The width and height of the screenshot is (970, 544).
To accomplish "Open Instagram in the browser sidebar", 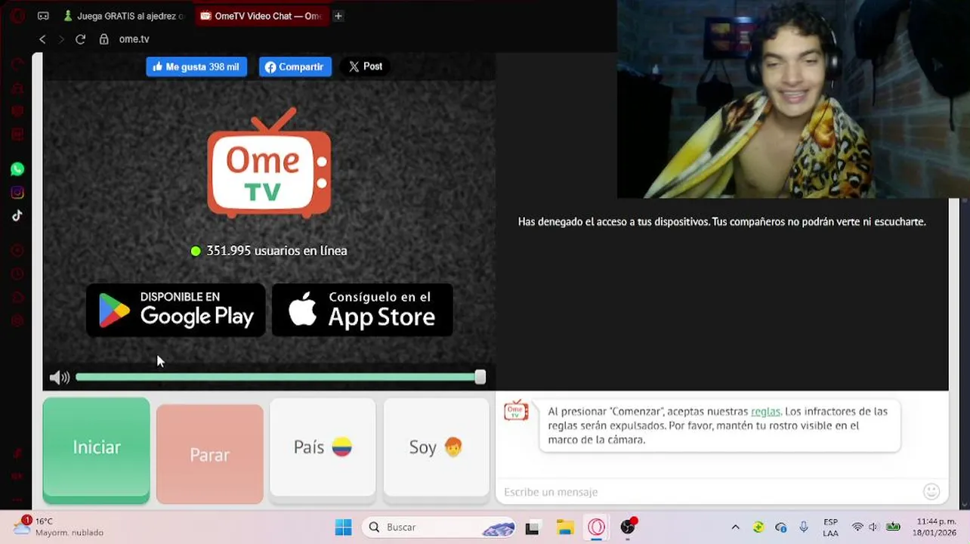I will [x=17, y=193].
